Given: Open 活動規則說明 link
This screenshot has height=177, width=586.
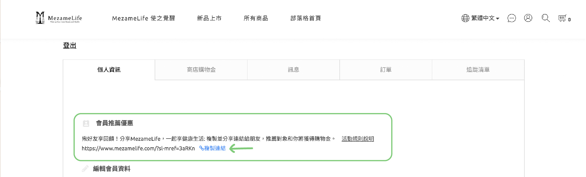Looking at the screenshot, I should coord(358,139).
